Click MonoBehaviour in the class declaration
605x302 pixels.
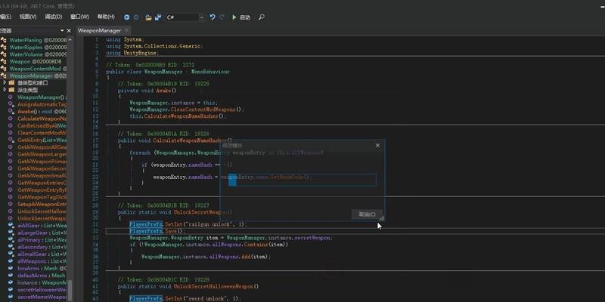tap(210, 72)
